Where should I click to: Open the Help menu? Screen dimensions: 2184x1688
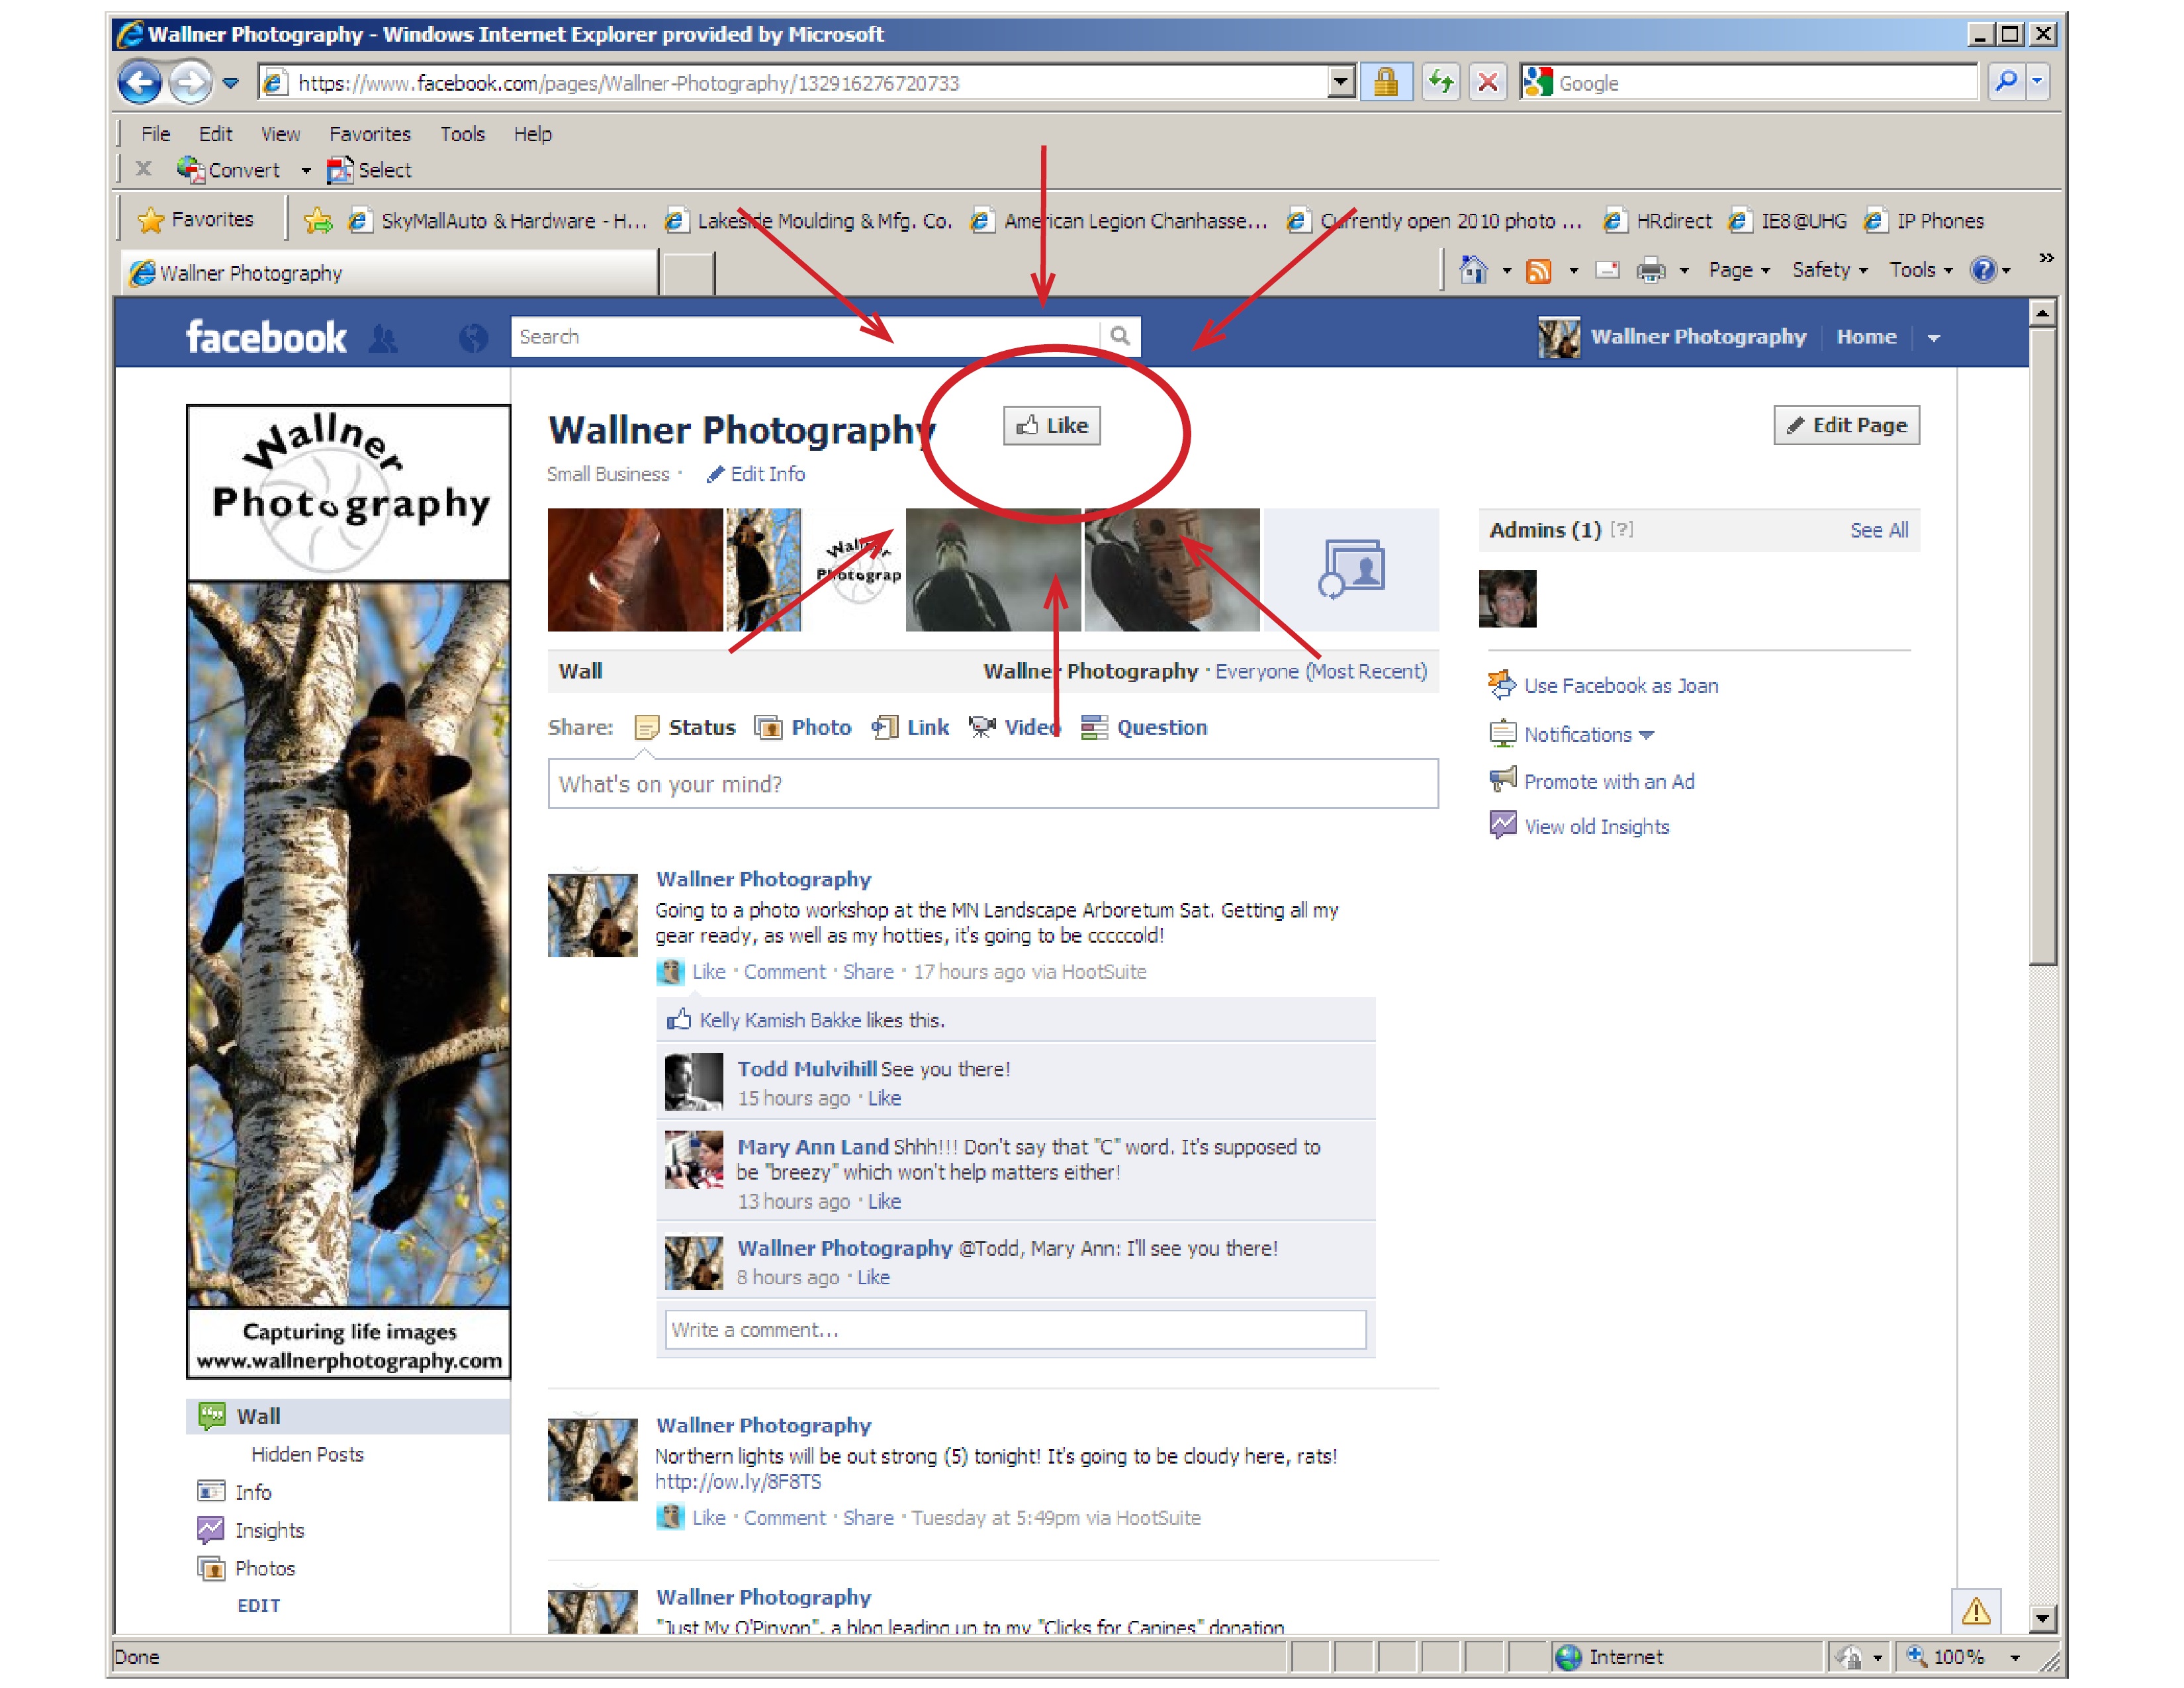tap(533, 134)
